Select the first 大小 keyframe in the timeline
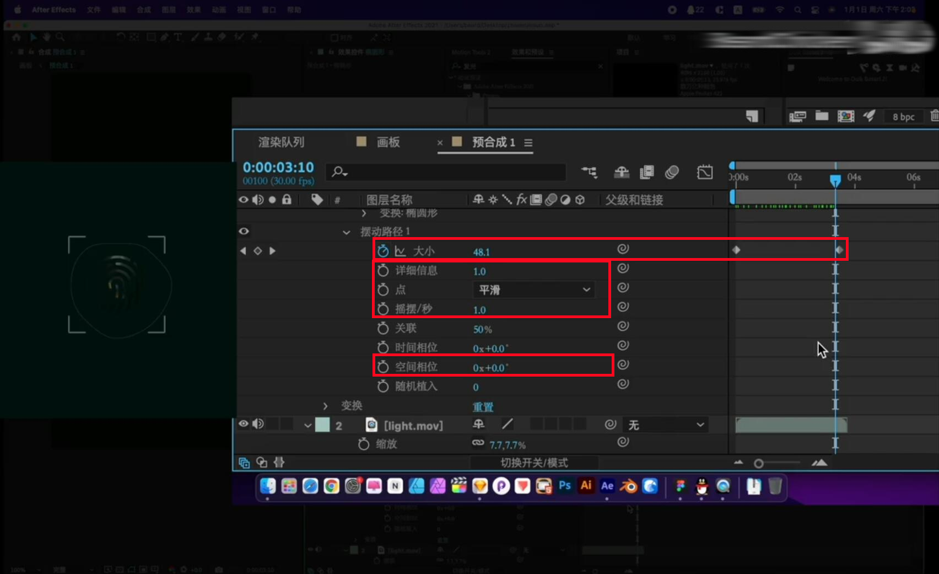The height and width of the screenshot is (574, 939). (736, 250)
